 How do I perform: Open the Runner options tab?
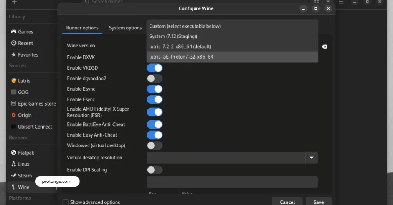point(82,28)
